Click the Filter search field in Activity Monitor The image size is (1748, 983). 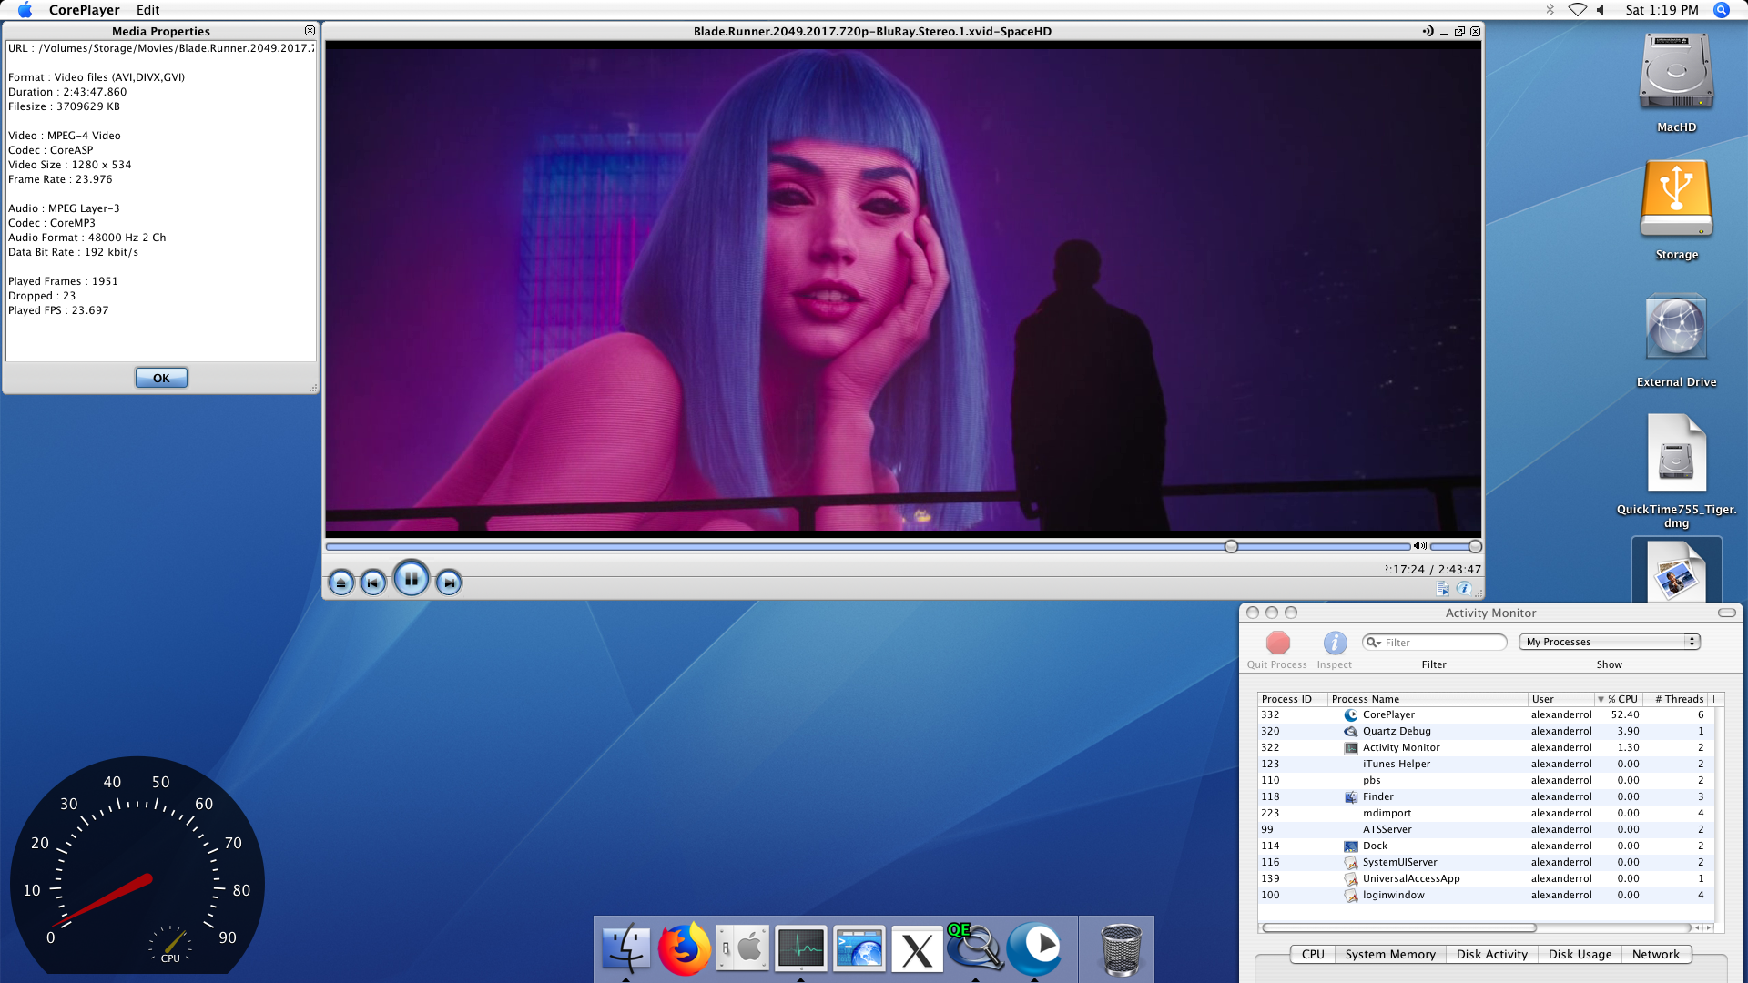1435,643
